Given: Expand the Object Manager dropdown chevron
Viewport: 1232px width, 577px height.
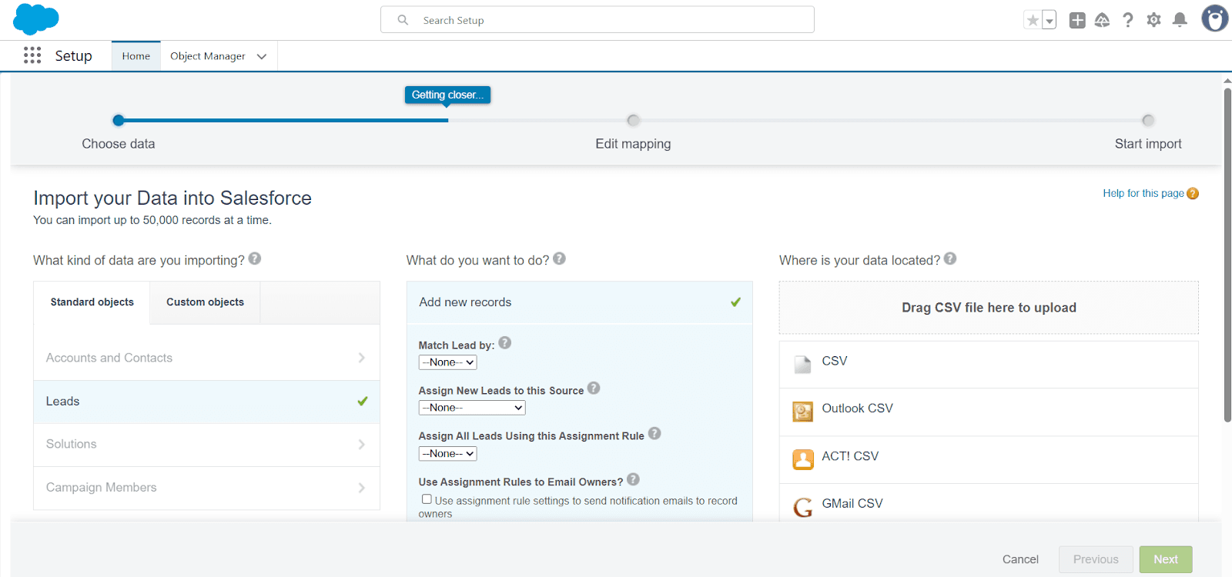Looking at the screenshot, I should click(x=262, y=56).
